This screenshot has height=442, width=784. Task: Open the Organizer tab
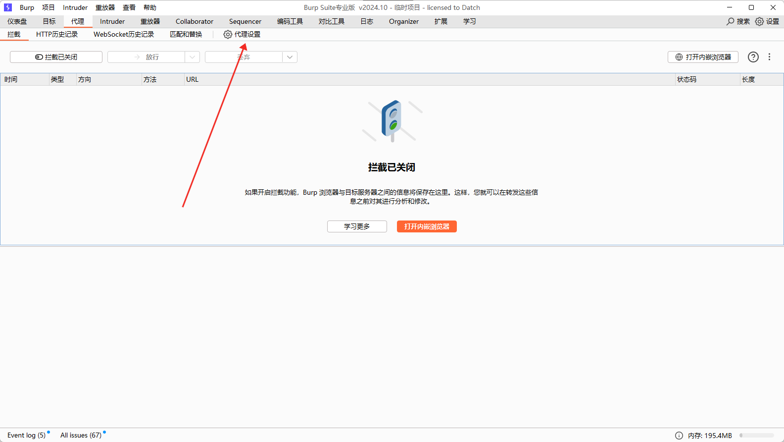point(404,21)
